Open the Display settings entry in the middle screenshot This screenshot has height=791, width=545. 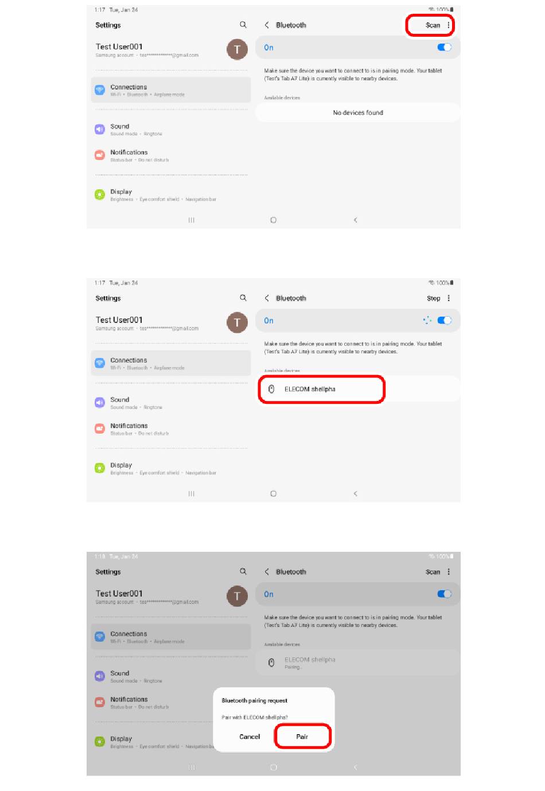click(171, 468)
